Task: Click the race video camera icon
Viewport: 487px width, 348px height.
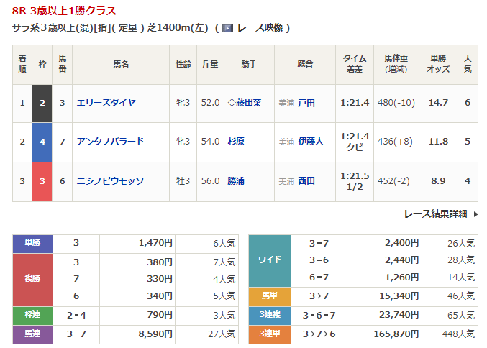Action: pyautogui.click(x=228, y=28)
